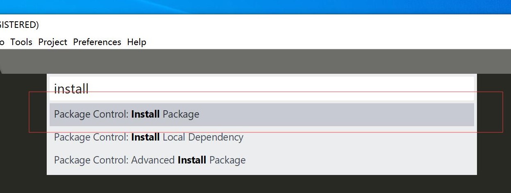Open the Project menu
Viewport: 511px width, 193px height.
[53, 42]
